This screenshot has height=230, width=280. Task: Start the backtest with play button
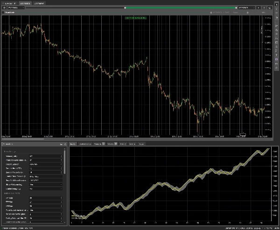pyautogui.click(x=259, y=7)
